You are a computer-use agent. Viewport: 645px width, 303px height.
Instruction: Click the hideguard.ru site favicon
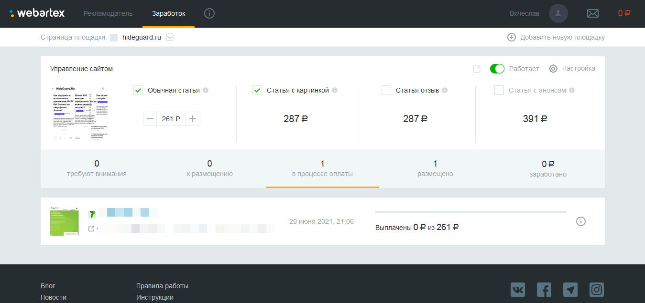point(114,38)
